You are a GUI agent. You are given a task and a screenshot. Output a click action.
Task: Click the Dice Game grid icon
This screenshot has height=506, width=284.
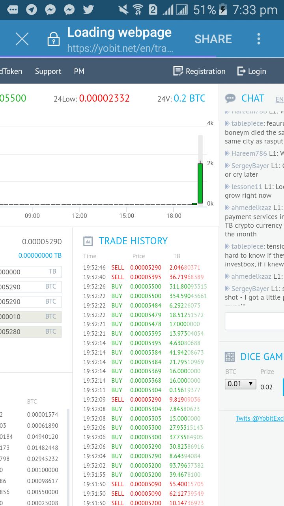click(x=230, y=357)
